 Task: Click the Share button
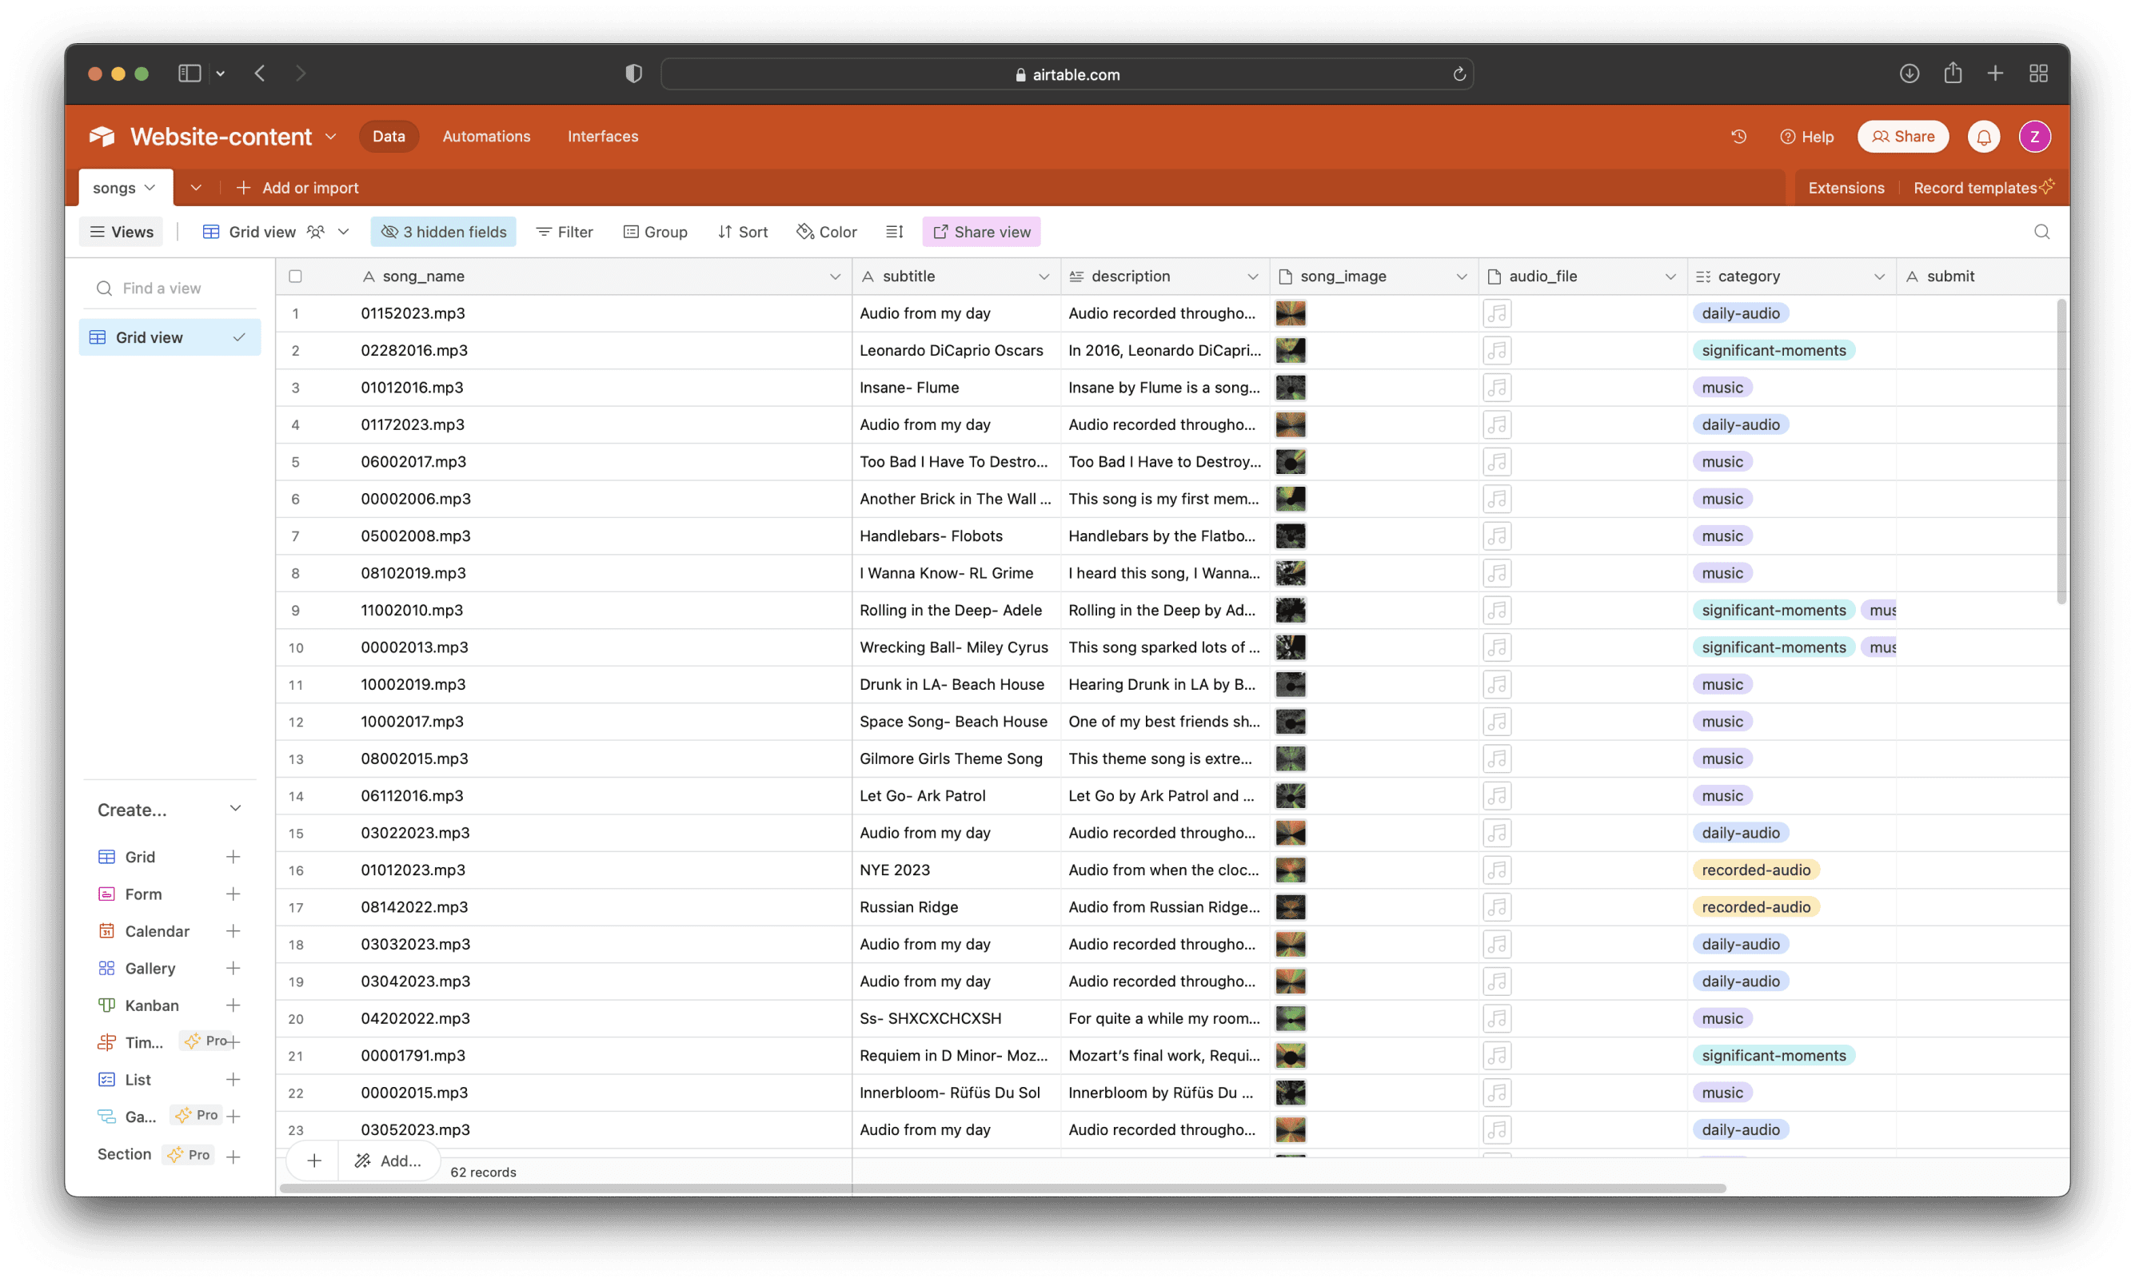(x=1902, y=137)
